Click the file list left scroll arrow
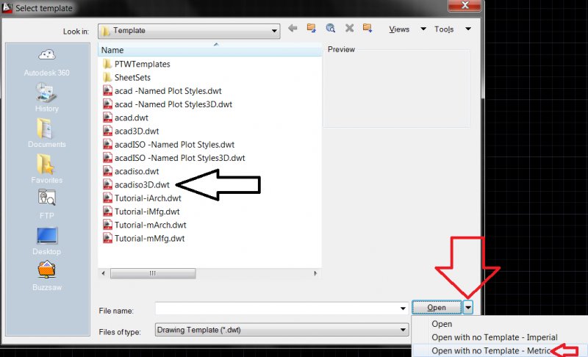588x357 pixels. [104, 273]
